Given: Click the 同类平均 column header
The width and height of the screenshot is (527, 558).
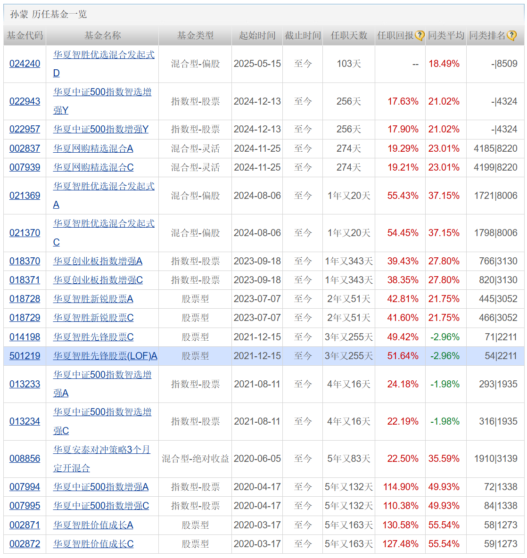Looking at the screenshot, I should [x=446, y=36].
